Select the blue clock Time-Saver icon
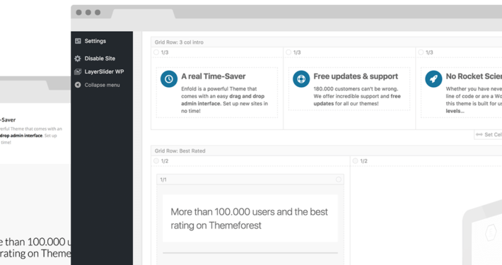Image resolution: width=502 pixels, height=265 pixels. tap(169, 78)
